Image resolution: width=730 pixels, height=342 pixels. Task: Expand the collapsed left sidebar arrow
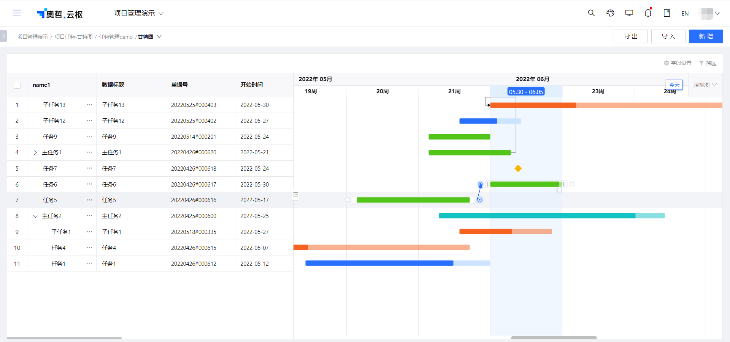point(3,36)
